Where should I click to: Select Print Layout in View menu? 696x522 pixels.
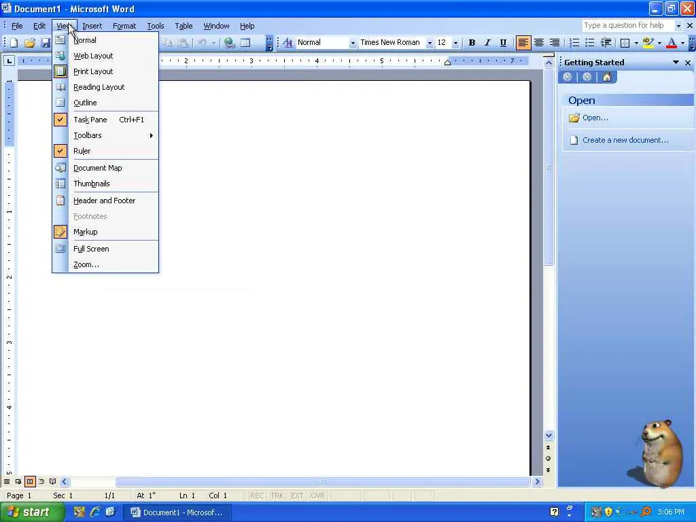105,71
